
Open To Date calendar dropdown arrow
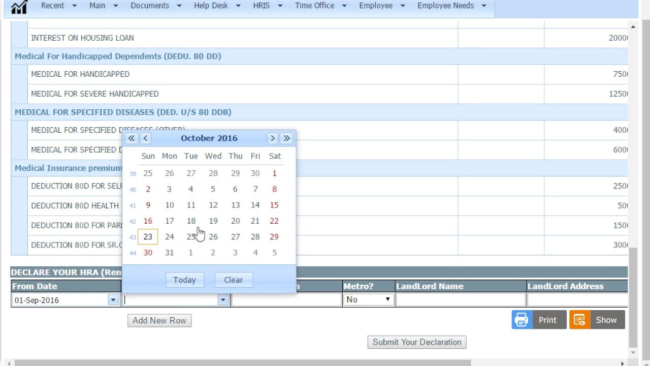pyautogui.click(x=223, y=300)
